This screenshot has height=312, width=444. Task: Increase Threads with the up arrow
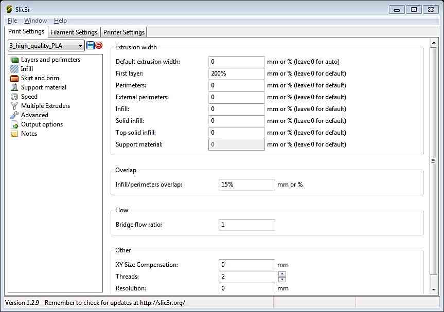pyautogui.click(x=282, y=274)
